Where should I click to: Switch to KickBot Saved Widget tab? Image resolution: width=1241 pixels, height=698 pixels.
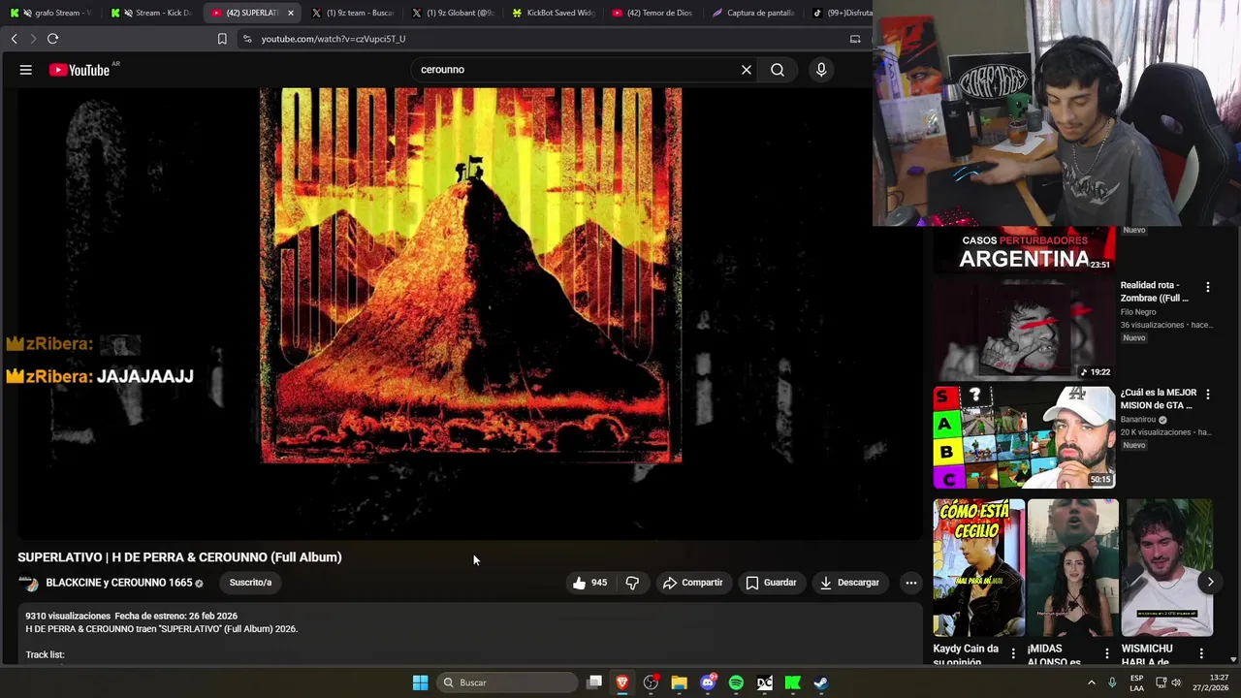pos(554,13)
